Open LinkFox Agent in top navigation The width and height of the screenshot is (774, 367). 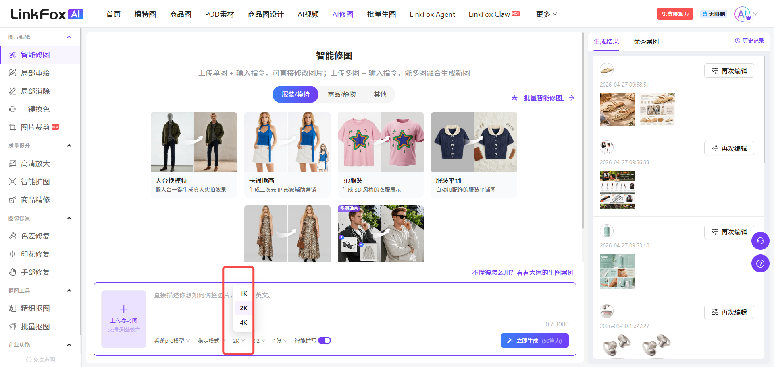pyautogui.click(x=432, y=14)
